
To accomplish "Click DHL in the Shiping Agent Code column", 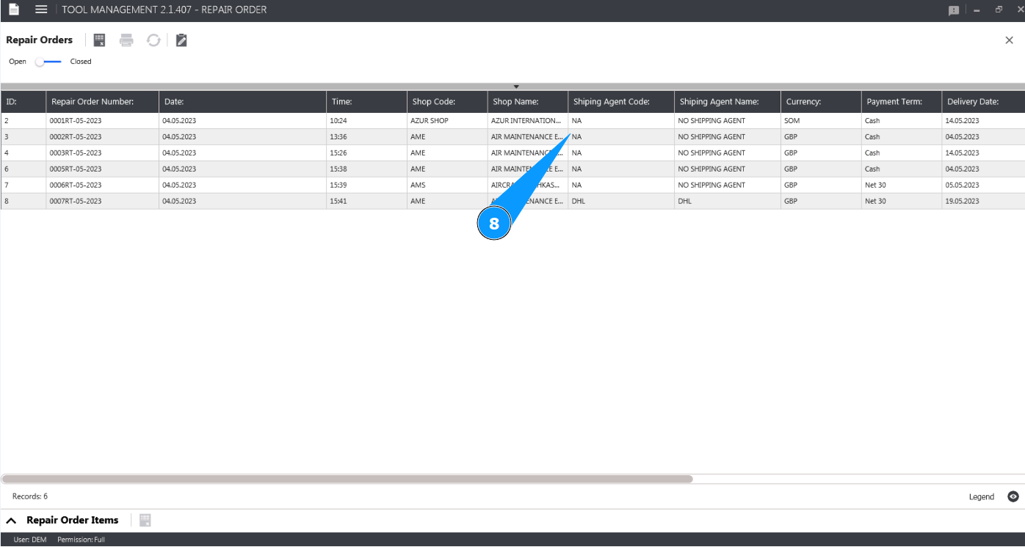I will 621,202.
